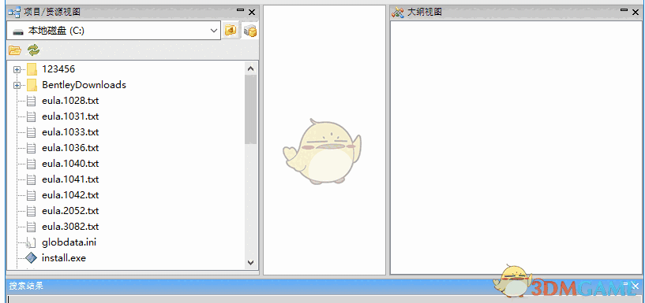645x303 pixels.
Task: Click the 搜索结果 panel title bar
Action: (x=325, y=286)
